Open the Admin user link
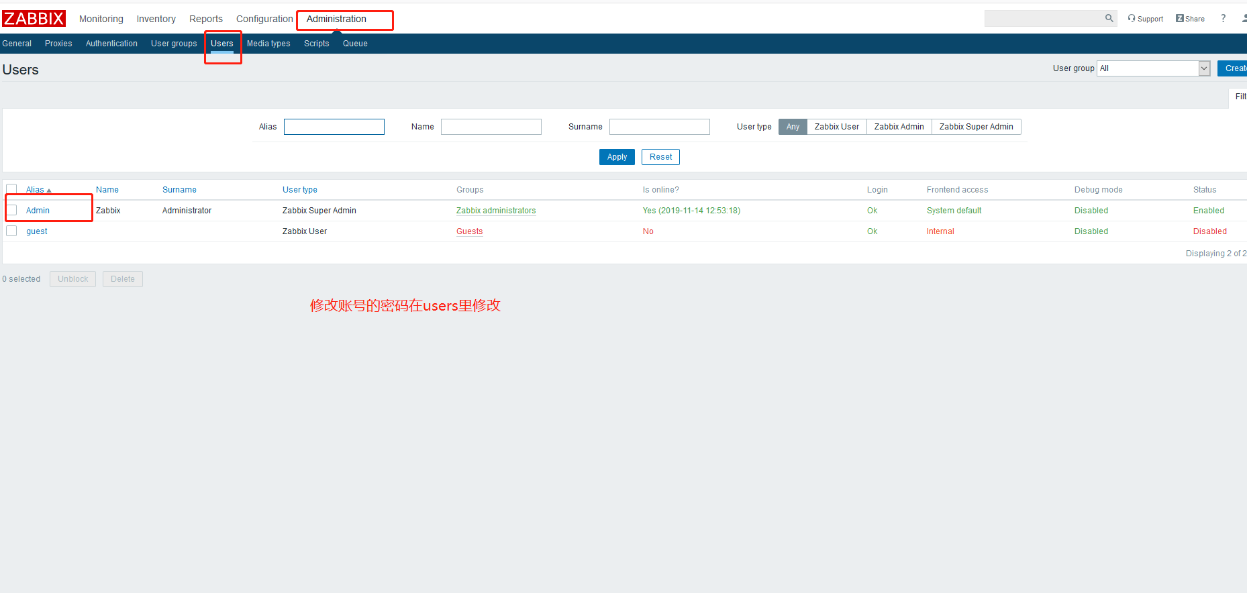Screen dimensions: 1247x593 38,211
